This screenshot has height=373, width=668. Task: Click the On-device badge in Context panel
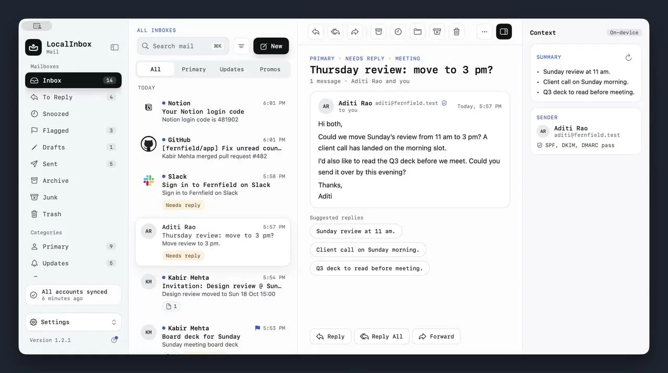[624, 32]
